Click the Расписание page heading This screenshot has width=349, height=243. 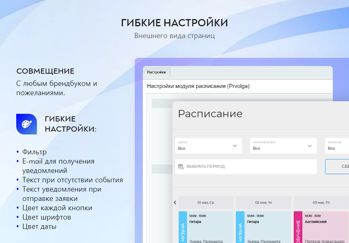point(210,114)
